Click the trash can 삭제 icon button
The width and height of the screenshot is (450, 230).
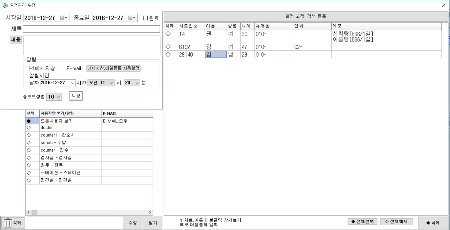[x=13, y=223]
